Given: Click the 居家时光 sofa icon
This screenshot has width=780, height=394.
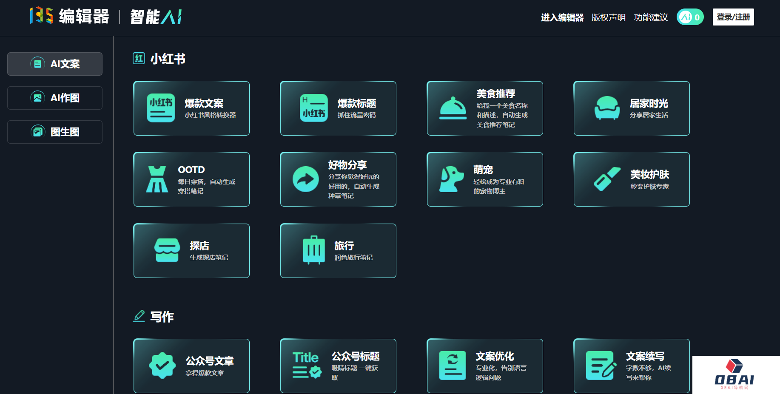Looking at the screenshot, I should (607, 108).
